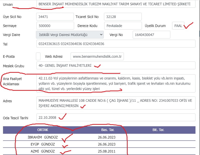This screenshot has height=155, width=200.
Task: Click the Üyelik Durum label
Action: pos(155,26)
